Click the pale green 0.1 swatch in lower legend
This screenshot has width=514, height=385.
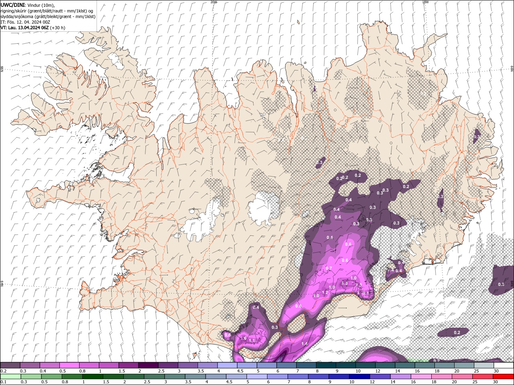tap(10, 377)
